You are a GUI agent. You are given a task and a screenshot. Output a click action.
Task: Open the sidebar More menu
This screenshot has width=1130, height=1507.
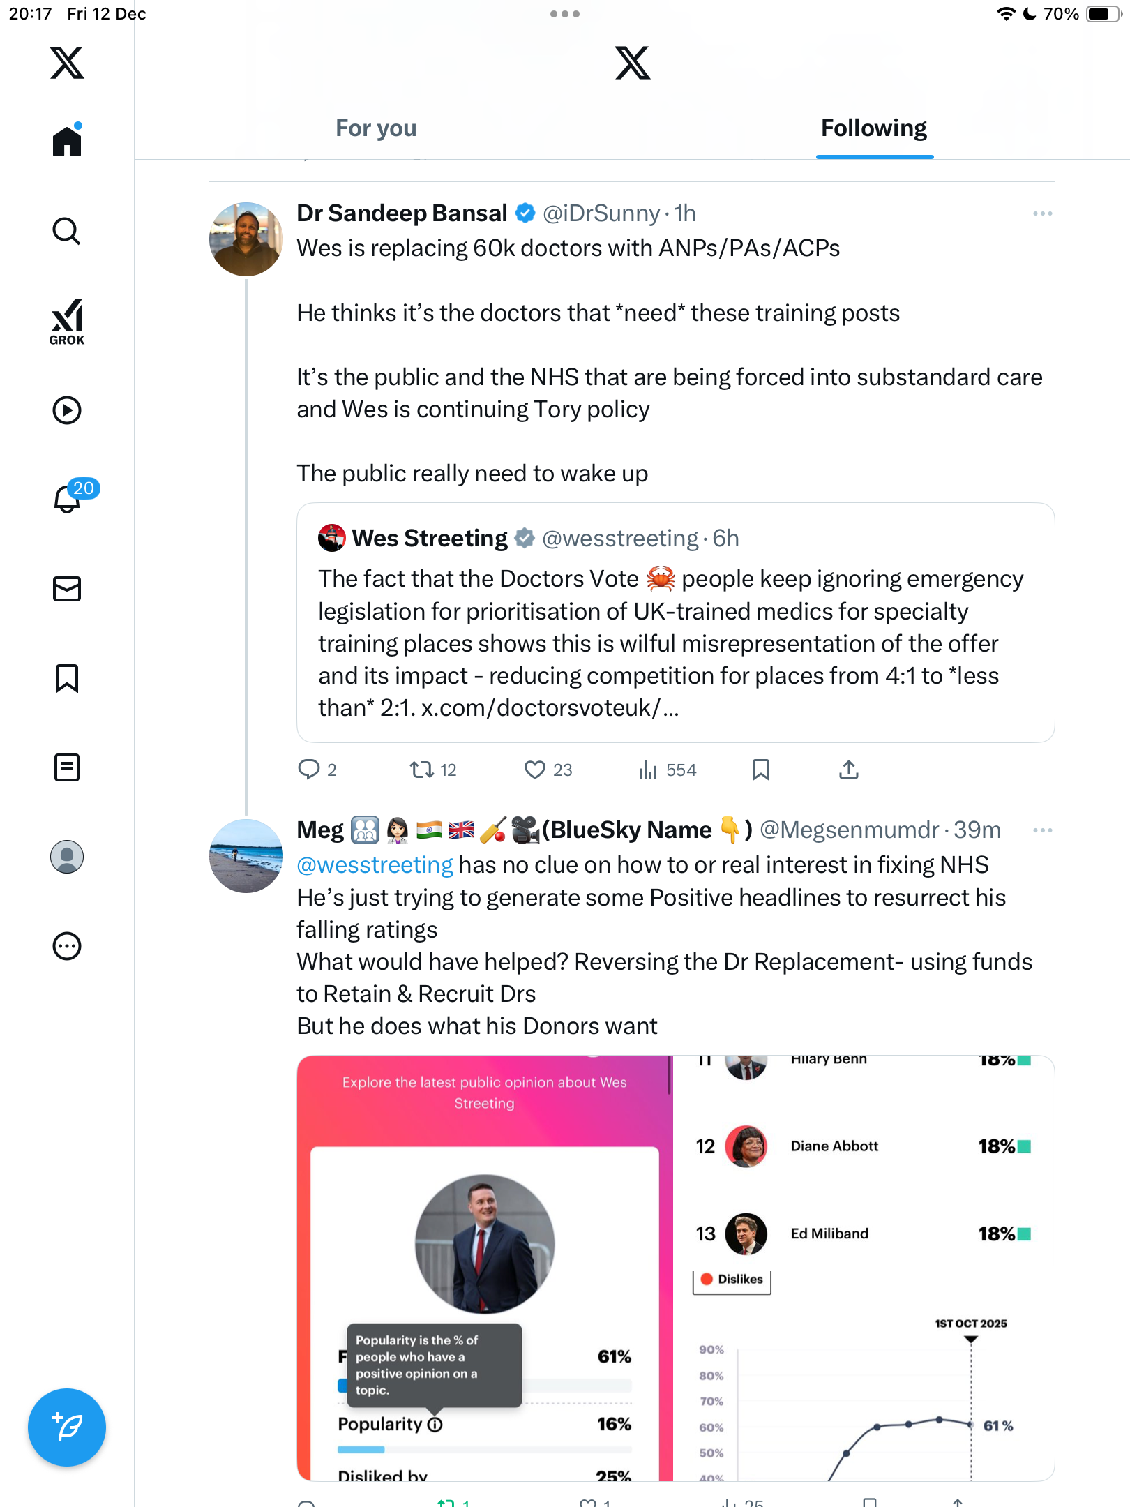(67, 946)
